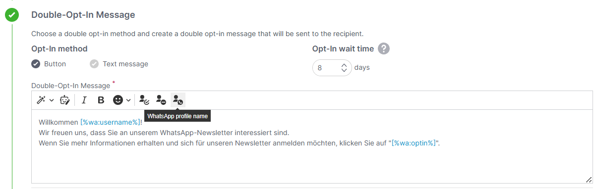
Task: Open the AI robot editor assistant
Action: click(x=65, y=100)
